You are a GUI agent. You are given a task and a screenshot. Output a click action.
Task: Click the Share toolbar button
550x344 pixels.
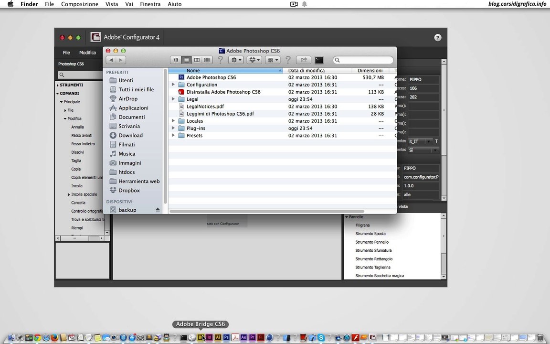[x=304, y=60]
